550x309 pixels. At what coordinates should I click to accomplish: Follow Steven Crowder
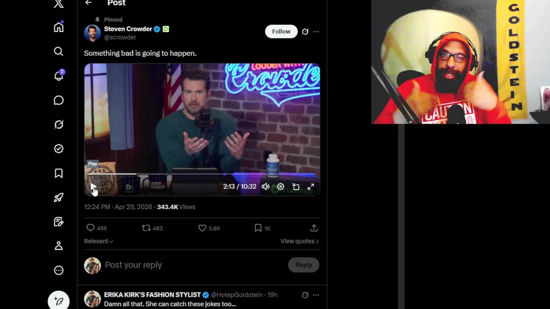click(x=281, y=31)
